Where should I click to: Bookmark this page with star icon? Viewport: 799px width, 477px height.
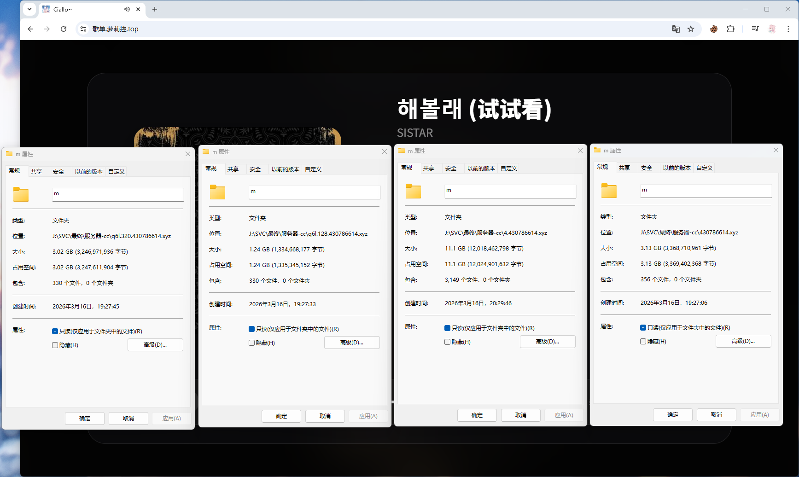691,29
